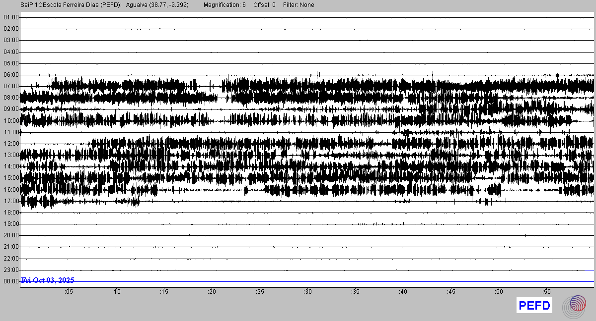Click the 'Magnification: 6' header text
This screenshot has width=596, height=321.
[224, 5]
